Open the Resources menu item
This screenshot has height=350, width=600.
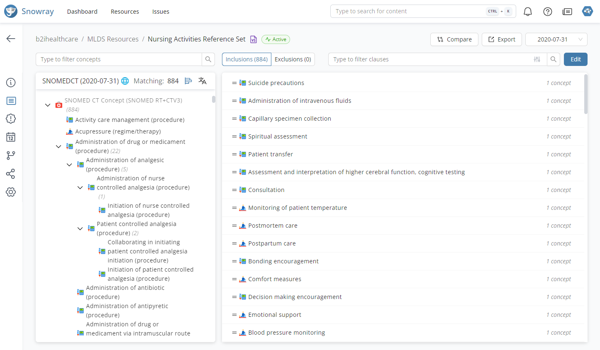click(124, 12)
